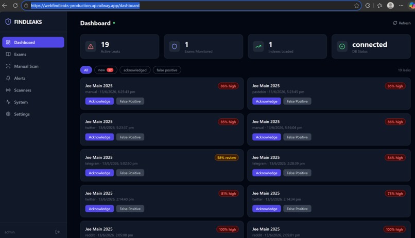Click the 81% high badge

(x=228, y=194)
